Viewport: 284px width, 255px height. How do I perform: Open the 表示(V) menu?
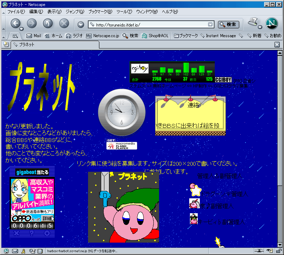tap(54, 12)
